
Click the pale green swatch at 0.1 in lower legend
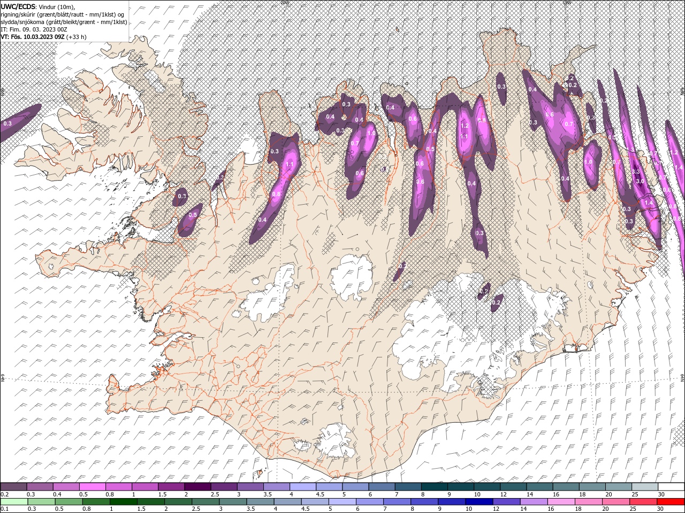14,502
